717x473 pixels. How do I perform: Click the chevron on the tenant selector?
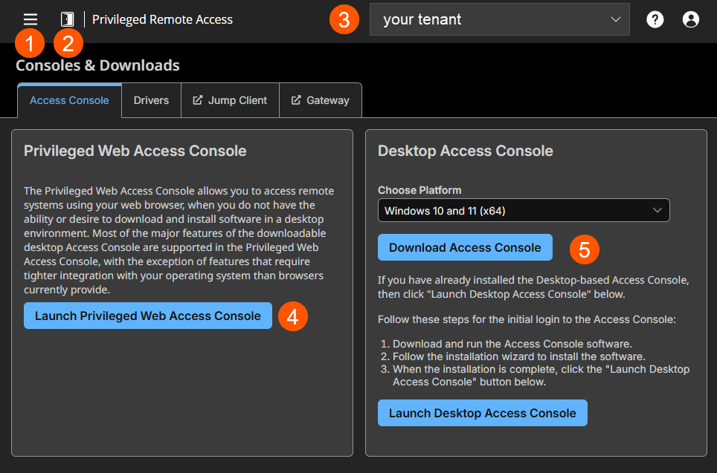(x=617, y=19)
